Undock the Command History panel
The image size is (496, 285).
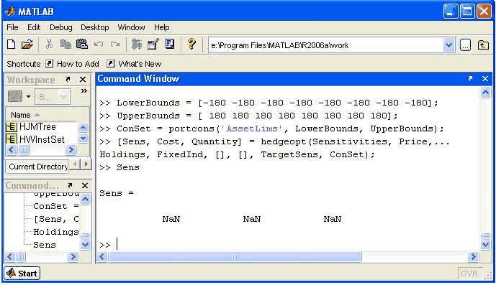pyautogui.click(x=70, y=185)
